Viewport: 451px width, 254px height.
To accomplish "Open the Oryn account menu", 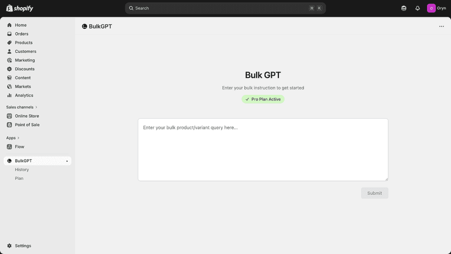I will (436, 8).
